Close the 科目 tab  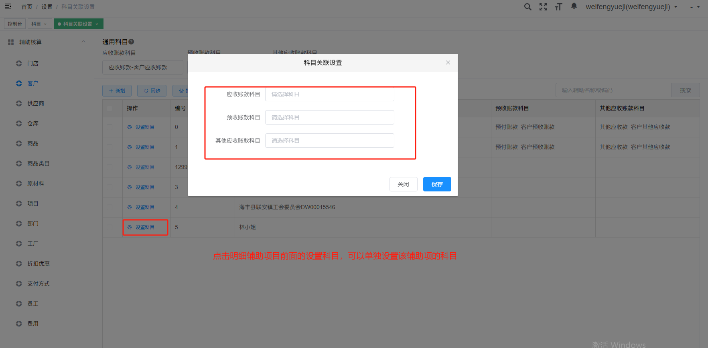coord(45,24)
